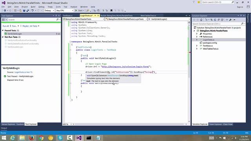Collapse the Passed Tests group
This screenshot has height=141, width=251.
pyautogui.click(x=3, y=31)
